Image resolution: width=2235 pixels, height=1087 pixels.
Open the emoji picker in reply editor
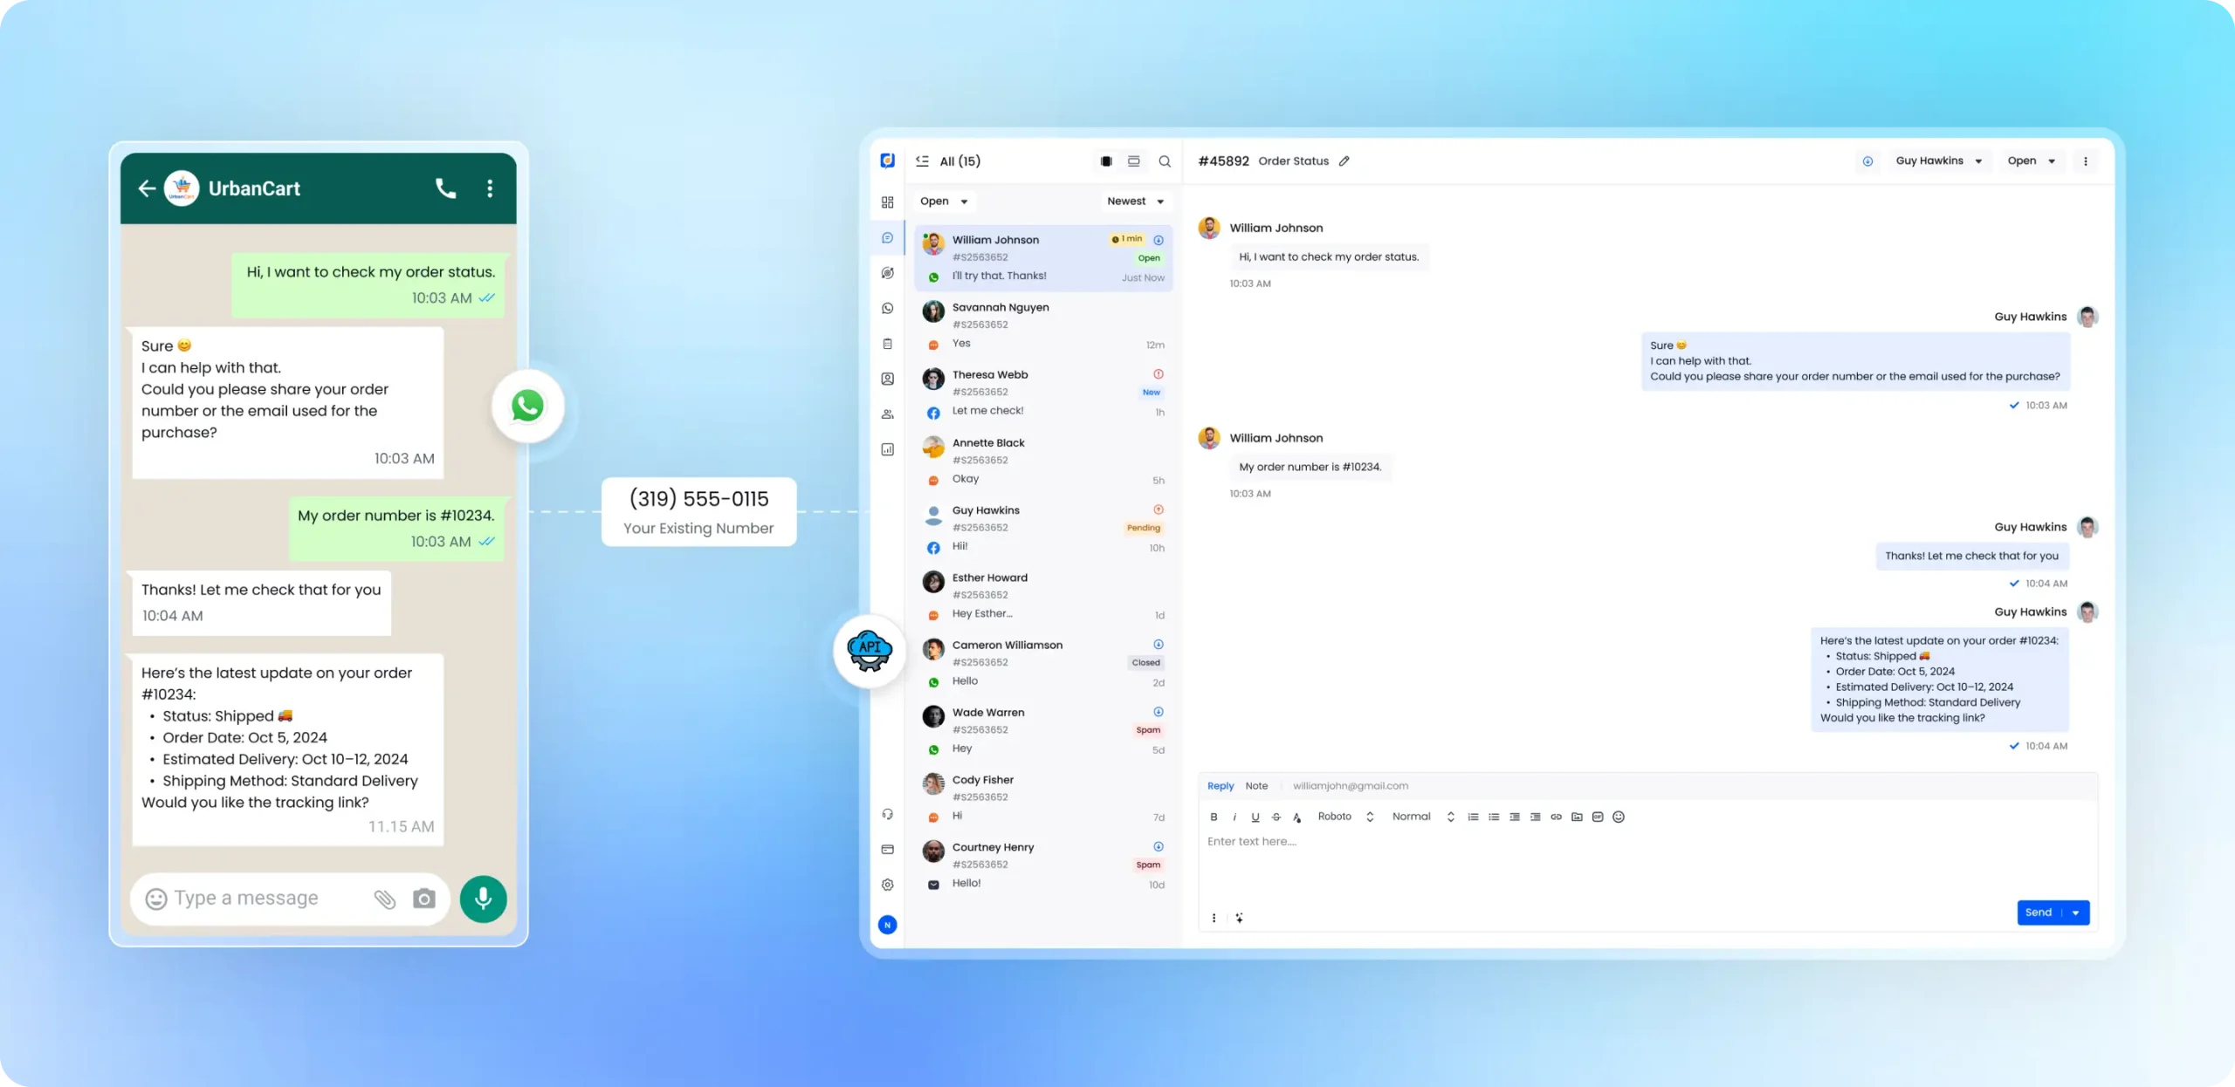click(1620, 817)
